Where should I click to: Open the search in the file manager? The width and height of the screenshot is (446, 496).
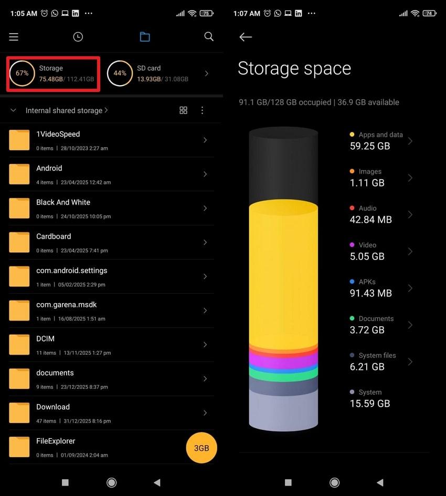pos(208,37)
